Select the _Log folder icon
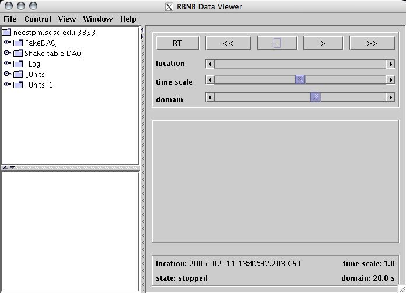Viewport: 406px width, 293px height. point(18,64)
